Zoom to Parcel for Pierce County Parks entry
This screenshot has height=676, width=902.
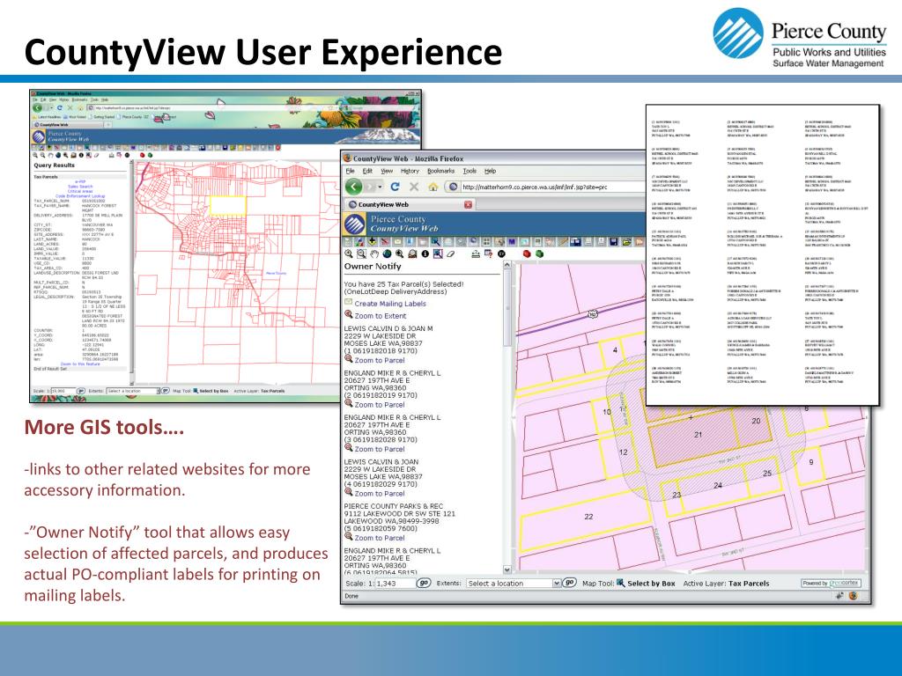tap(379, 538)
